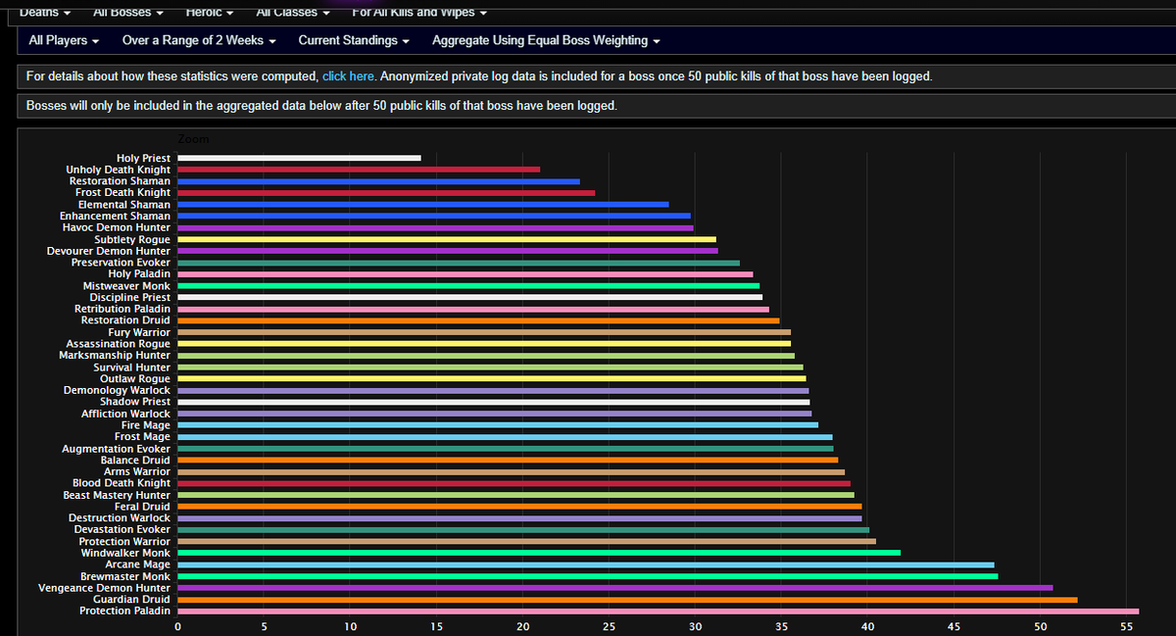
Task: Select the Marksmanship Hunter label
Action: [x=115, y=356]
